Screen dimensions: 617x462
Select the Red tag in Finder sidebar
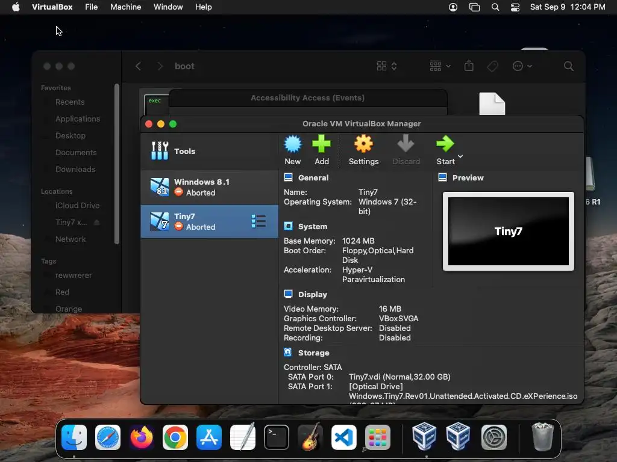[62, 292]
